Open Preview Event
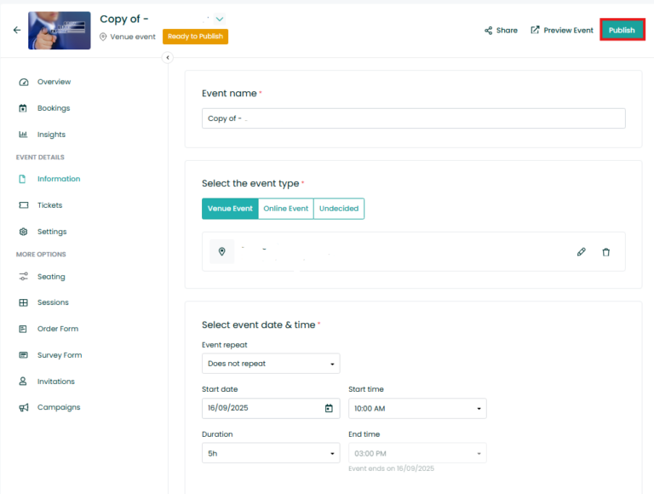654x494 pixels. (562, 30)
